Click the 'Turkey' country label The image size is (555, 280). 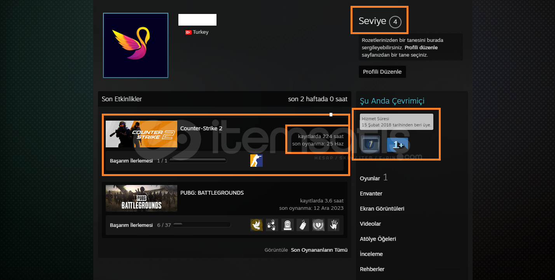pos(201,32)
